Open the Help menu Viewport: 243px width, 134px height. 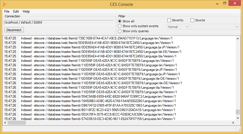[26, 11]
